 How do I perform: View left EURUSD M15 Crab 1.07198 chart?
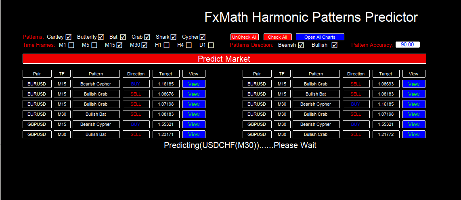pos(194,104)
